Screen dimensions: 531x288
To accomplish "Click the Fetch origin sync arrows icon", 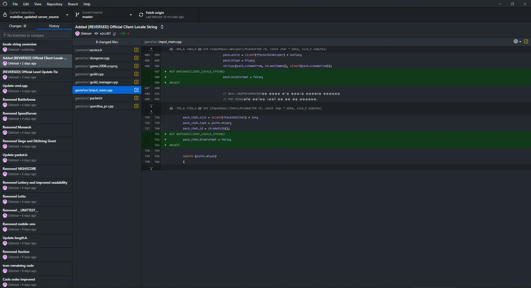I will click(141, 15).
